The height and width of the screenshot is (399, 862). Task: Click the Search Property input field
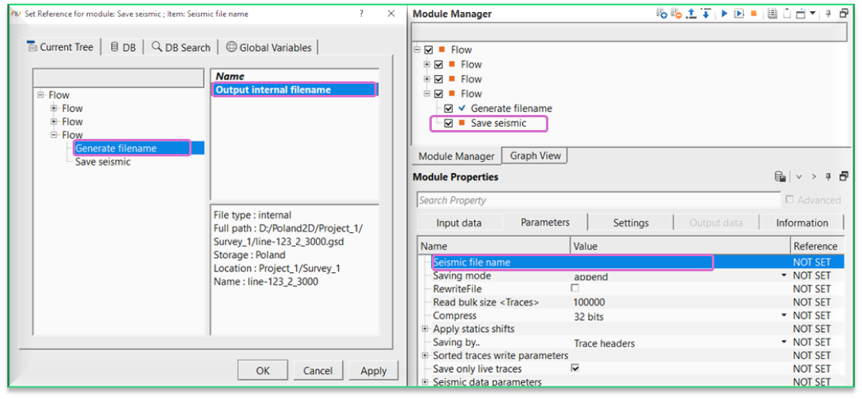(597, 200)
